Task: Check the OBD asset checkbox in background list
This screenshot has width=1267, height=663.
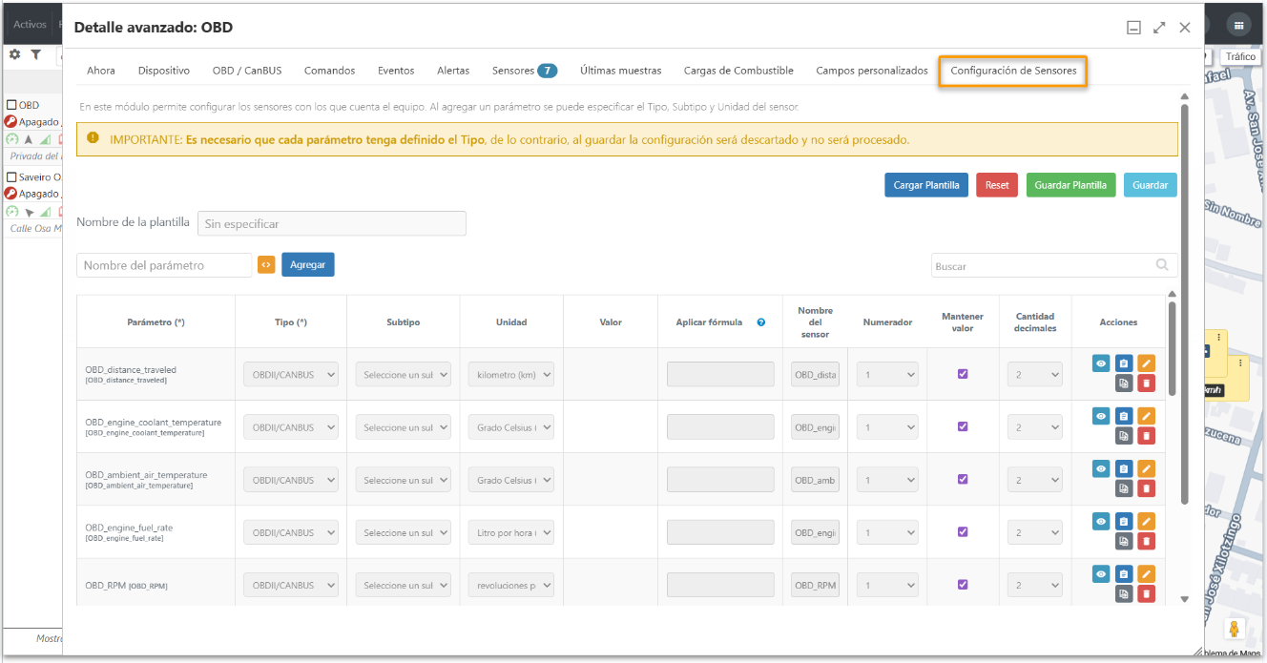Action: click(11, 105)
